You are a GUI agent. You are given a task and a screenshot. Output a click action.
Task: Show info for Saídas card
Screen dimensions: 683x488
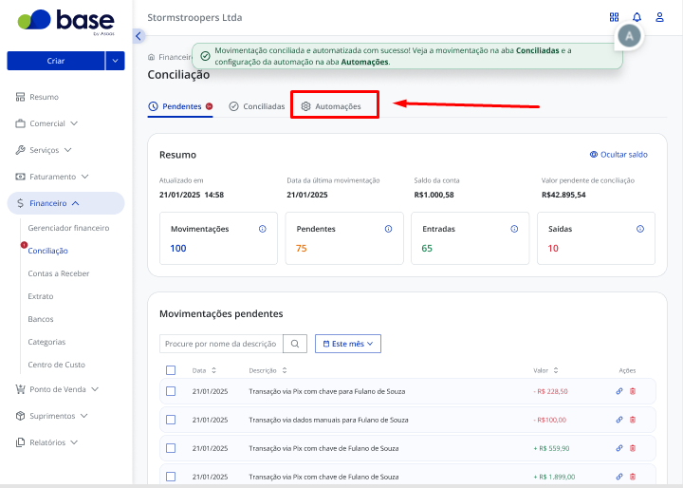[640, 229]
